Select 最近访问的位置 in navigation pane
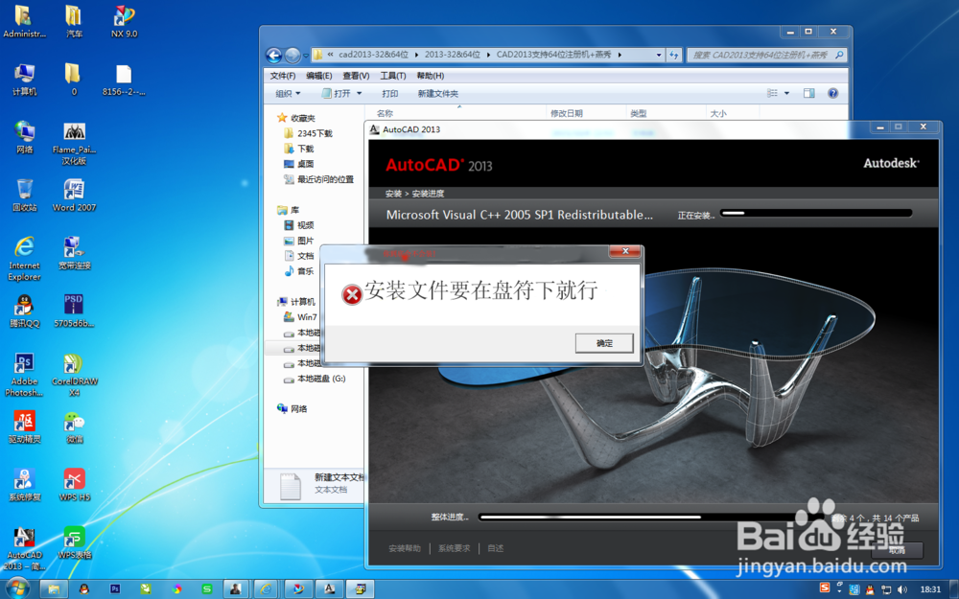This screenshot has width=959, height=599. click(x=318, y=179)
